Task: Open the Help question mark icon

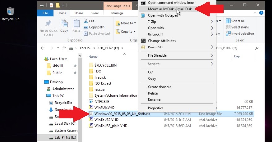Action: (261, 13)
